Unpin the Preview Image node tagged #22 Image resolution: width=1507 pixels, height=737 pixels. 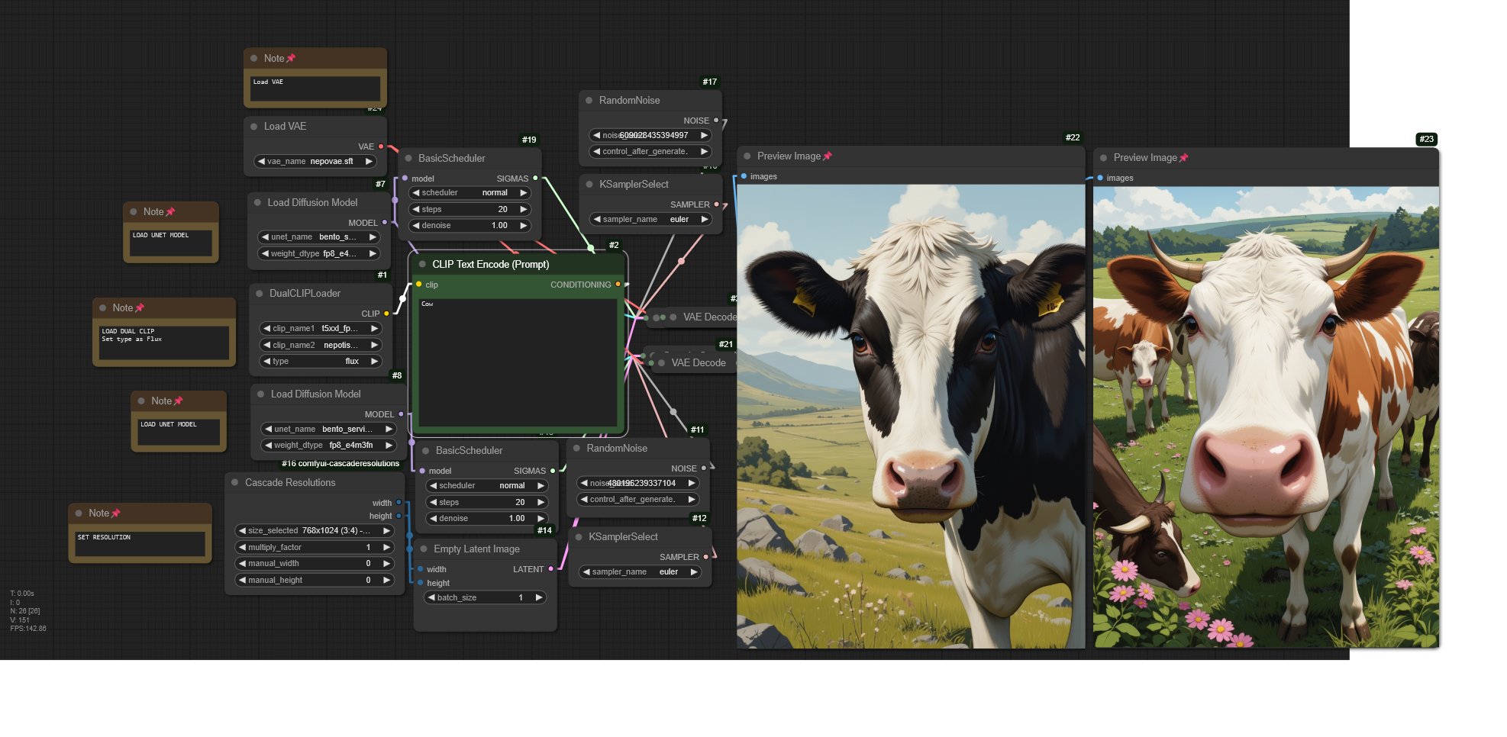(828, 156)
